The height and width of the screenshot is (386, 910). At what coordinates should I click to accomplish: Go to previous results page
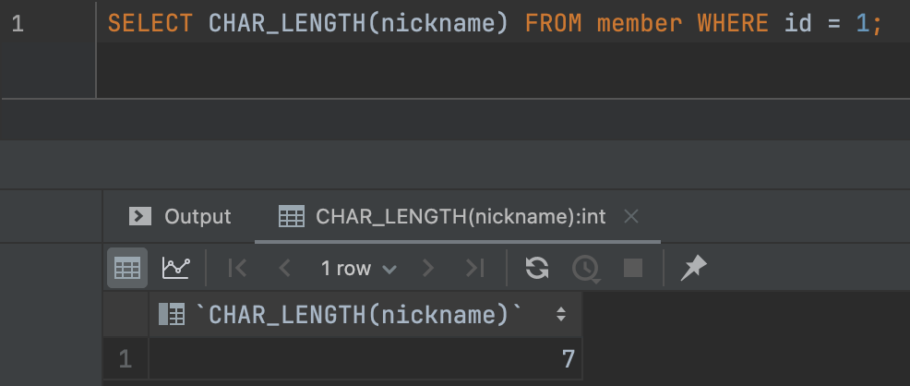tap(284, 268)
